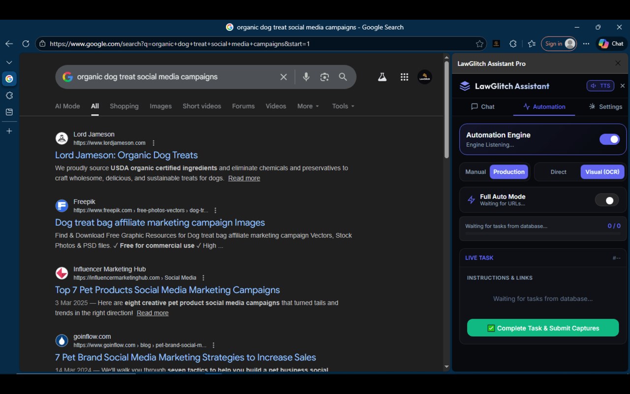Click Read more under the Lord Jameson snippet
The width and height of the screenshot is (630, 394).
(x=244, y=178)
